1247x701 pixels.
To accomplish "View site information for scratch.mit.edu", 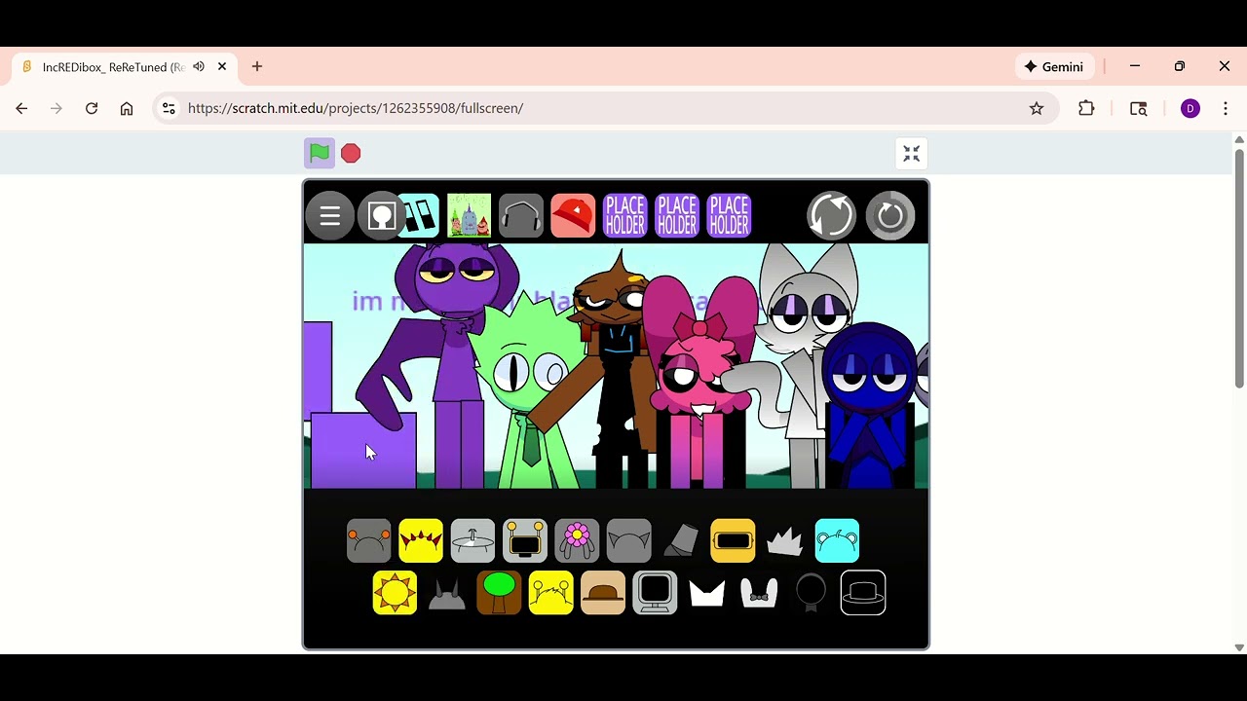I will [169, 108].
